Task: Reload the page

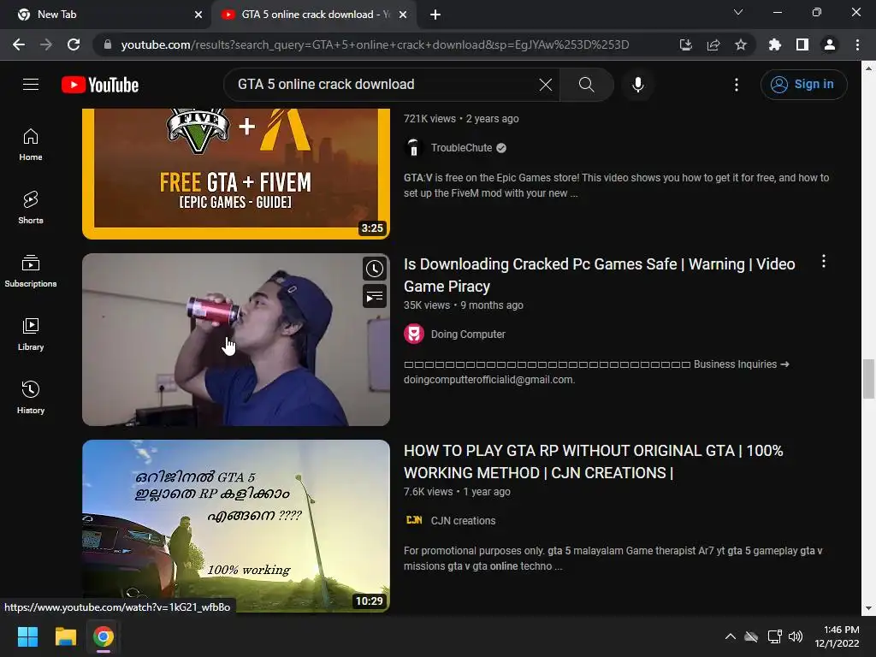Action: tap(74, 44)
